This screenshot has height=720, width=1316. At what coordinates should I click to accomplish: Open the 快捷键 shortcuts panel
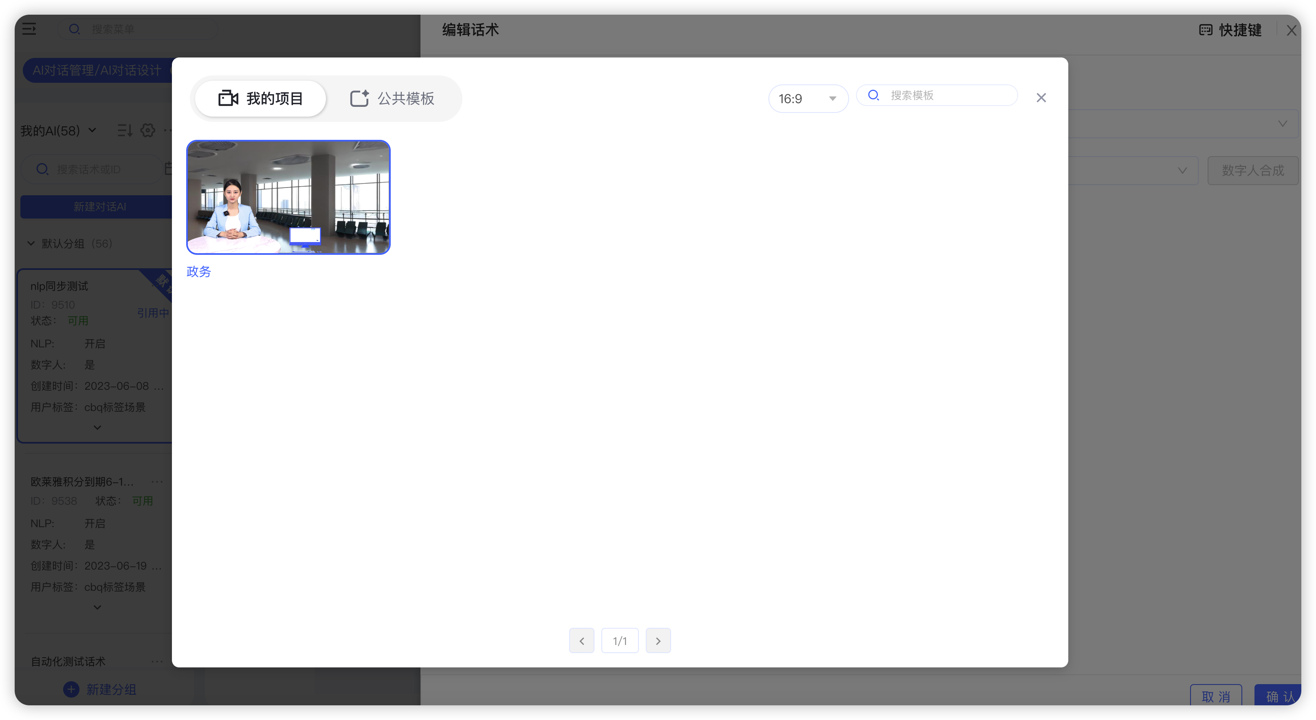click(1230, 30)
